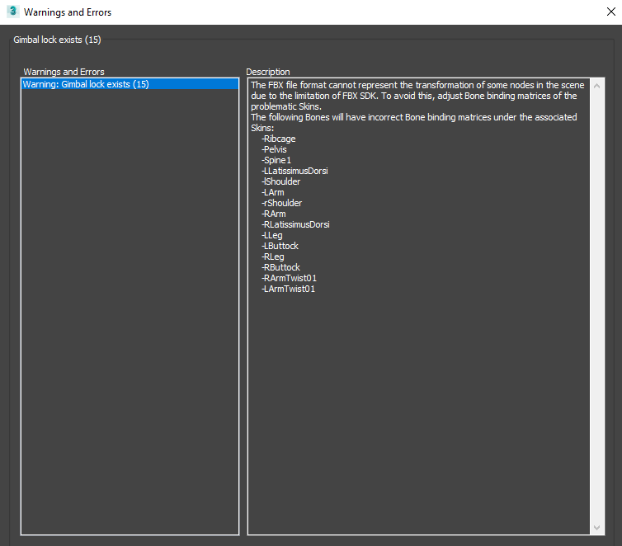Click the Description scrollbar down arrow
Image resolution: width=622 pixels, height=546 pixels.
(x=596, y=527)
